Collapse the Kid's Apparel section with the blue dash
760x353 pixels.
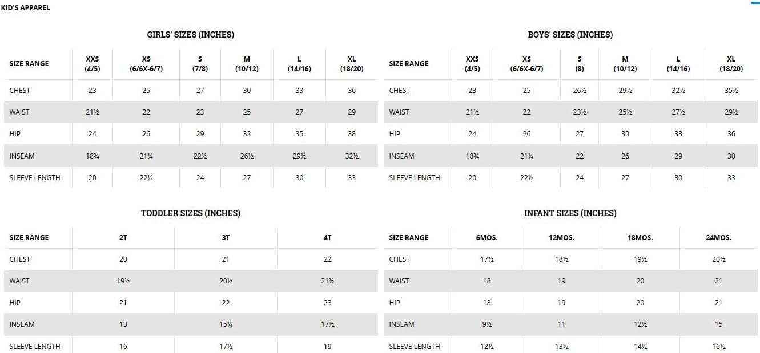pos(755,3)
